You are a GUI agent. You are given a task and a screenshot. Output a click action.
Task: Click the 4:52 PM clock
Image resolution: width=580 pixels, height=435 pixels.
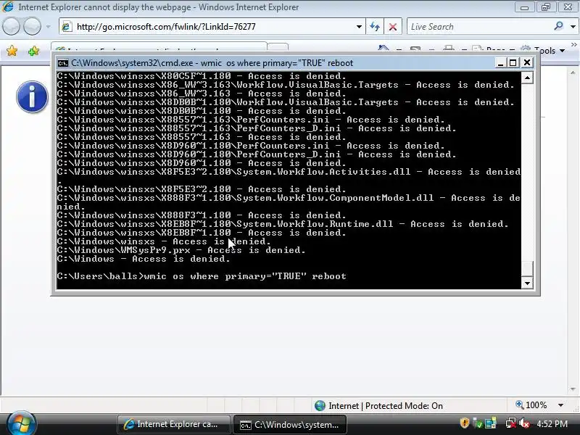pos(552,423)
